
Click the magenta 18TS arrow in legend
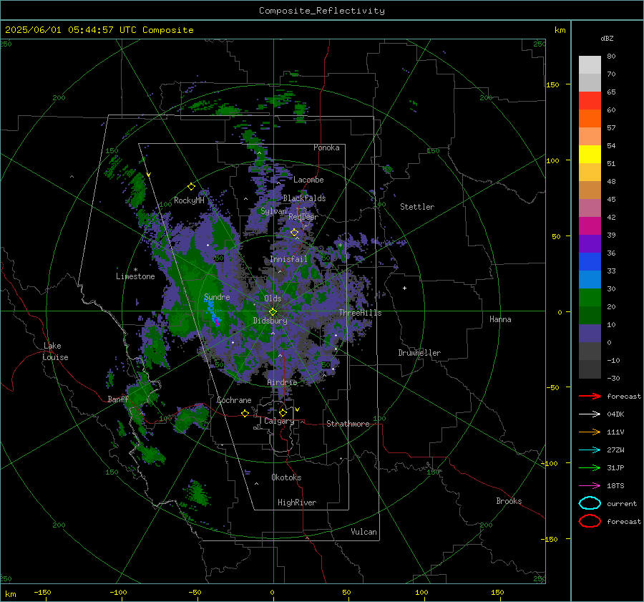tap(590, 486)
